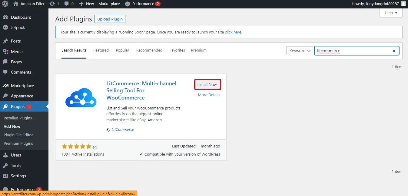Click the Add Plugins page heading
The width and height of the screenshot is (408, 196).
click(74, 19)
